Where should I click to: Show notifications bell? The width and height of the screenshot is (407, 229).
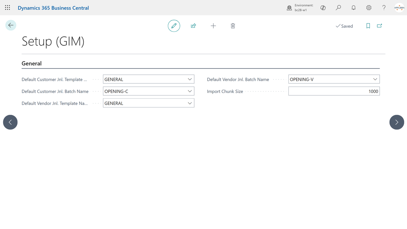tap(354, 8)
